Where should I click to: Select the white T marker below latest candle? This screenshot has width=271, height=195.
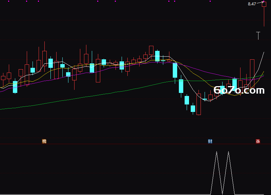click(x=258, y=36)
